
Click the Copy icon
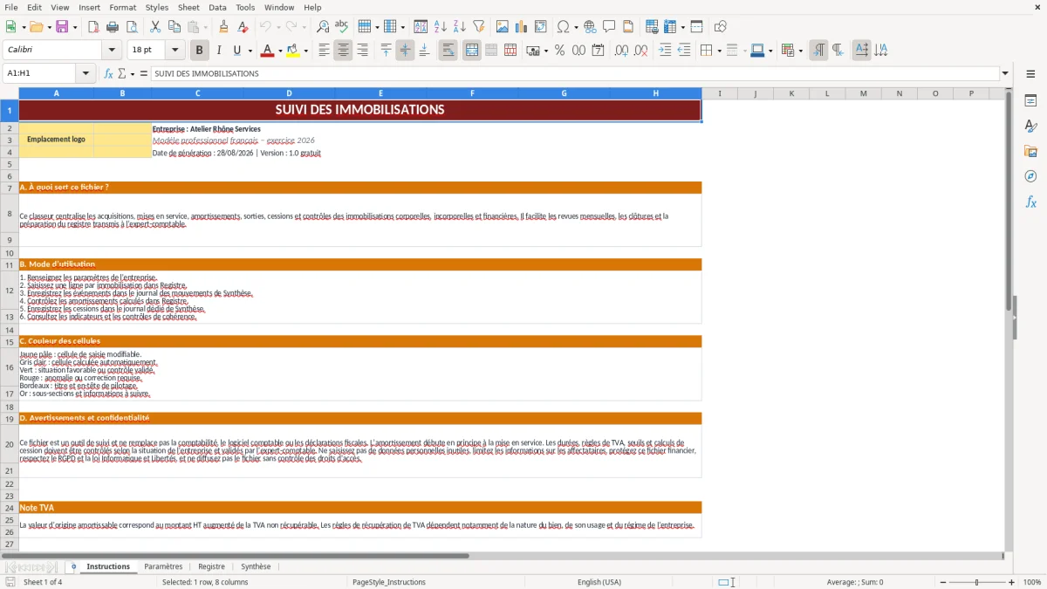[174, 27]
